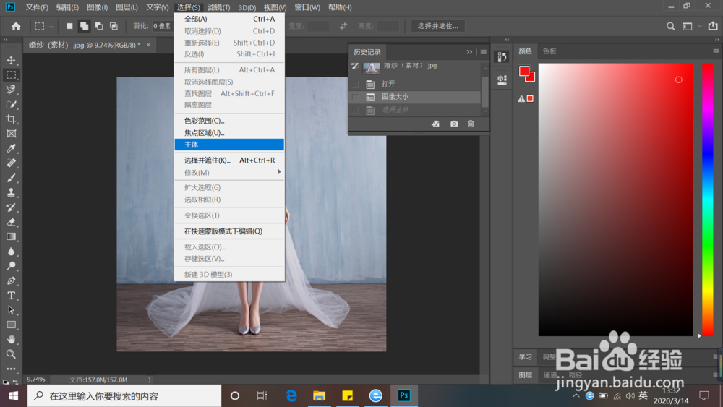Viewport: 723px width, 407px height.
Task: Select Subtract from selection mode icon
Action: pyautogui.click(x=98, y=26)
